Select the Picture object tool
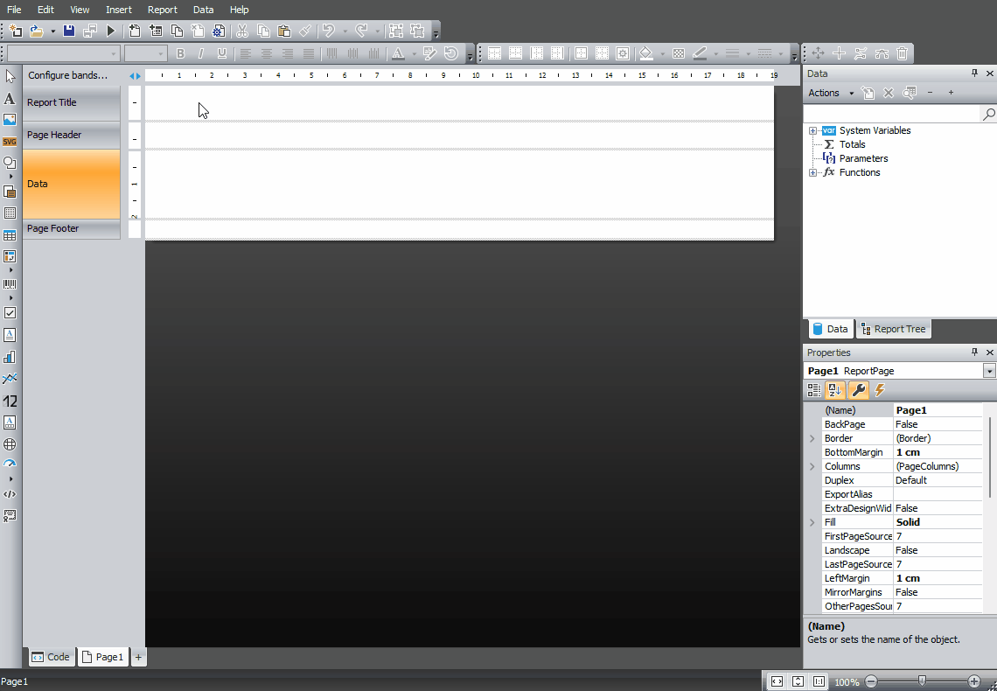The width and height of the screenshot is (997, 691). tap(10, 120)
